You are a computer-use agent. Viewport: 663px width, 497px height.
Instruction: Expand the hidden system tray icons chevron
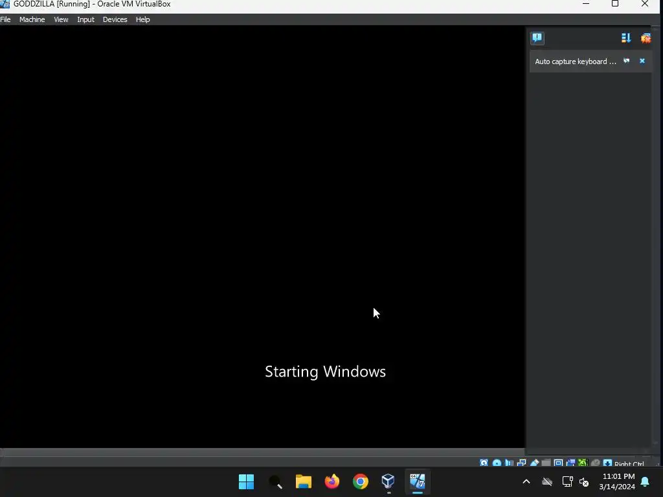[x=526, y=481]
